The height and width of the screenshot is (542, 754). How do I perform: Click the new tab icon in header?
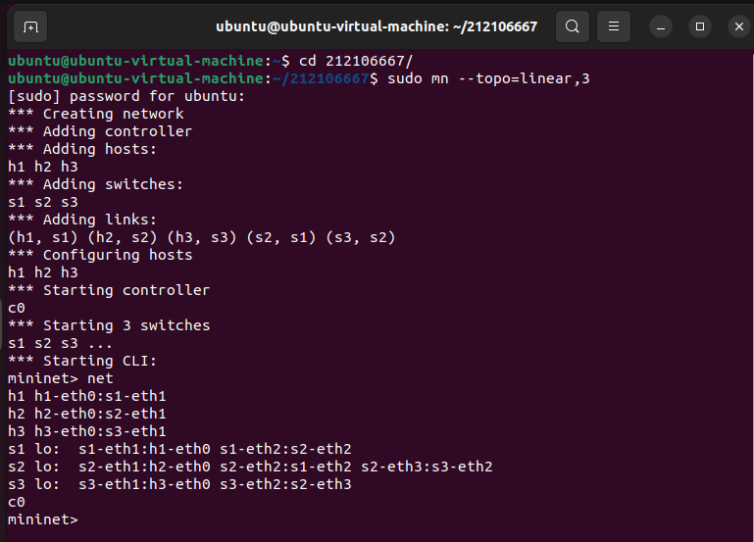(30, 26)
